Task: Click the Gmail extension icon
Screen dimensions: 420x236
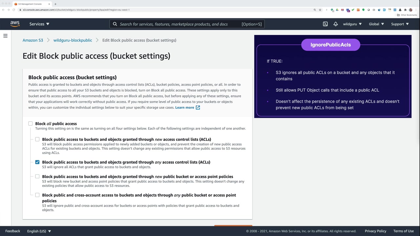Action: [x=342, y=10]
